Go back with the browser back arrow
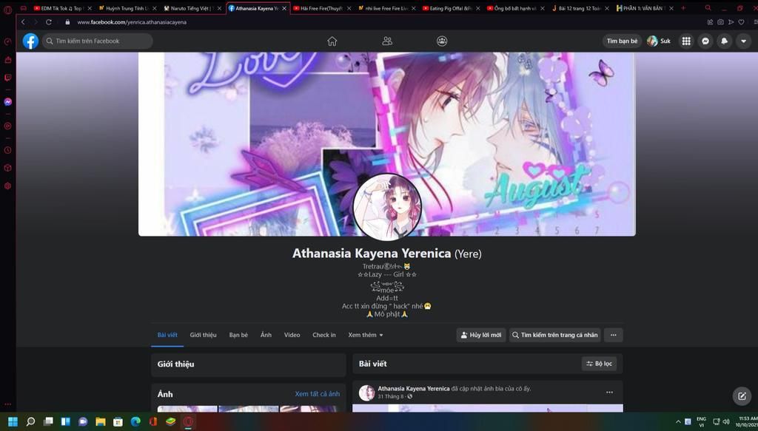The image size is (758, 431). 23,21
